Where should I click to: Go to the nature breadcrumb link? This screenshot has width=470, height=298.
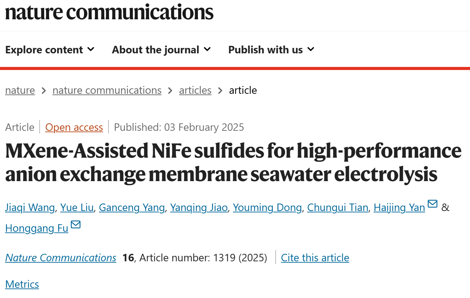(x=20, y=90)
